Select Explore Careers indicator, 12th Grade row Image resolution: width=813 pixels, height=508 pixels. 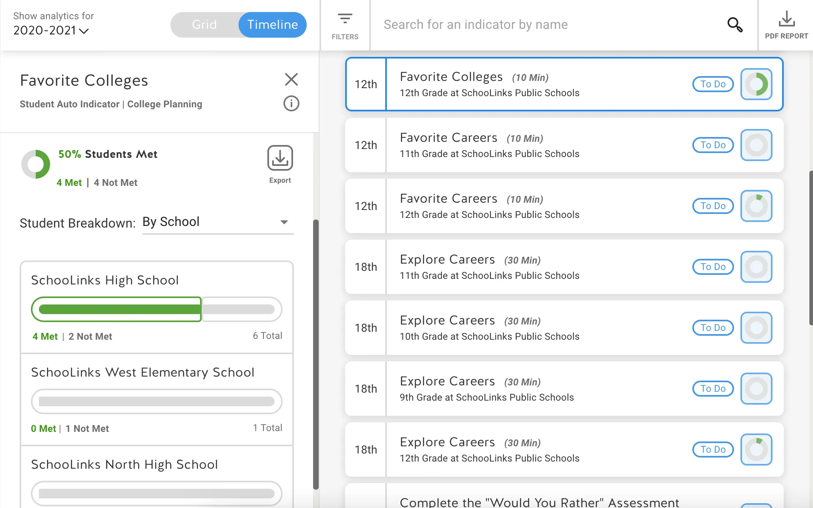pos(564,450)
